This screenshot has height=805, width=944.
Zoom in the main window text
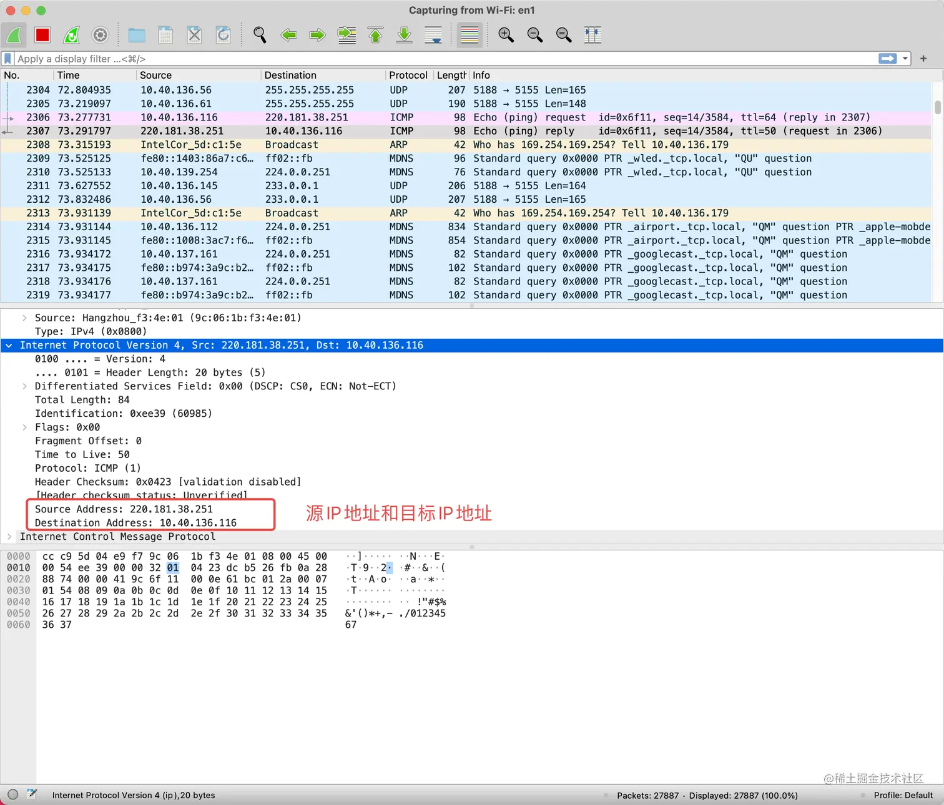coord(506,35)
